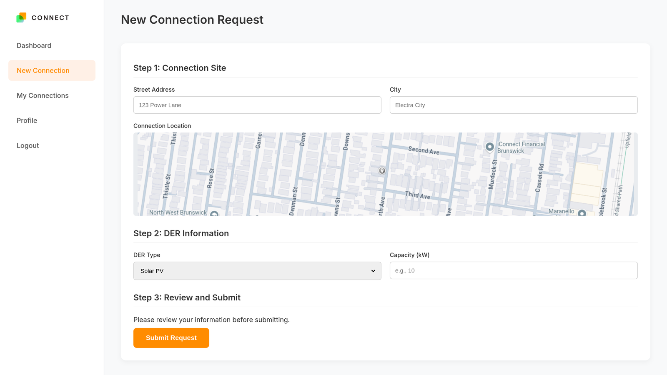Select the center location marker on map
The height and width of the screenshot is (375, 667).
pyautogui.click(x=382, y=170)
